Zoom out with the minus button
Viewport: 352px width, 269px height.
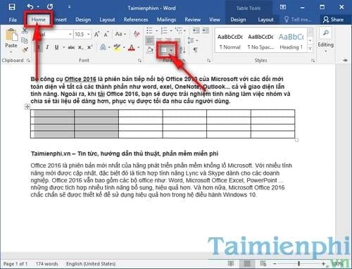(x=275, y=263)
